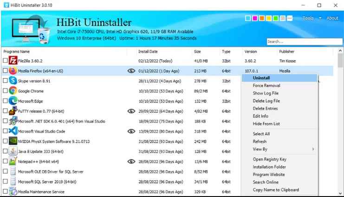Enable the PuTTY release 0.77 checkbox
Viewport: 344px width, 197px height.
[5, 111]
